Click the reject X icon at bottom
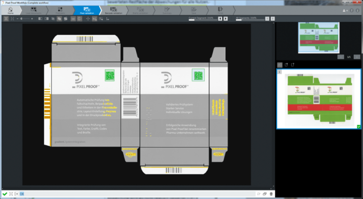Image resolution: width=363 pixels, height=199 pixels. point(11,194)
